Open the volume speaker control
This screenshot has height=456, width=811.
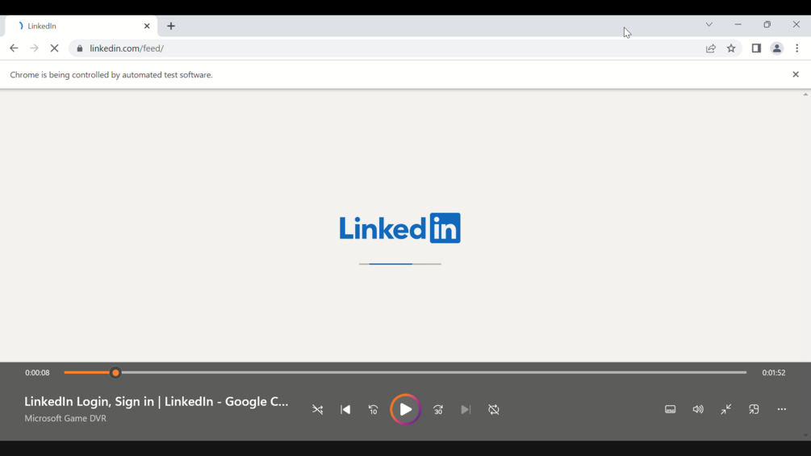pyautogui.click(x=698, y=409)
